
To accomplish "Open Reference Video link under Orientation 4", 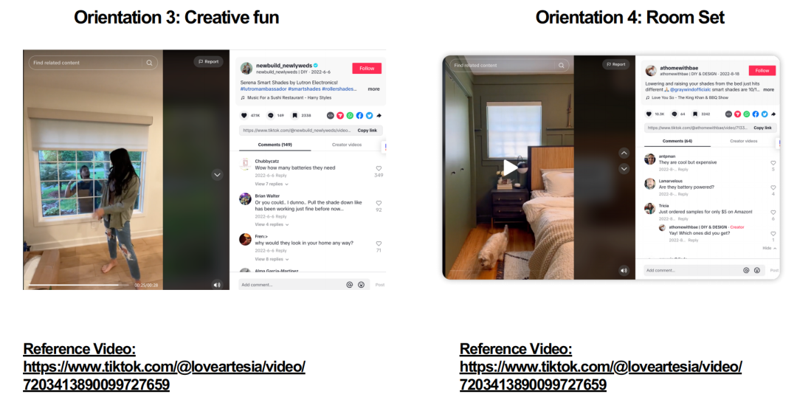I will 601,376.
